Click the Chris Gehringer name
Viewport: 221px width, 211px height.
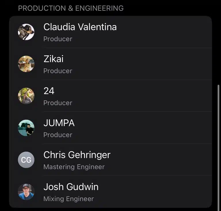(x=77, y=155)
